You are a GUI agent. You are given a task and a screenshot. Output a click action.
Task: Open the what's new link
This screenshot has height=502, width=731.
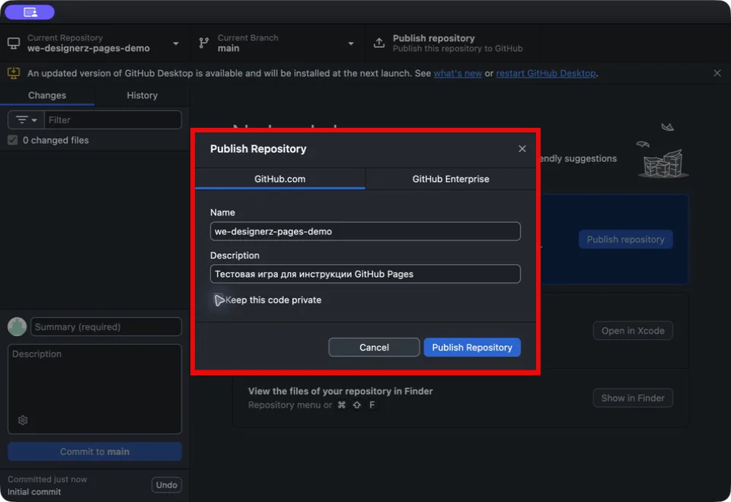coord(458,73)
